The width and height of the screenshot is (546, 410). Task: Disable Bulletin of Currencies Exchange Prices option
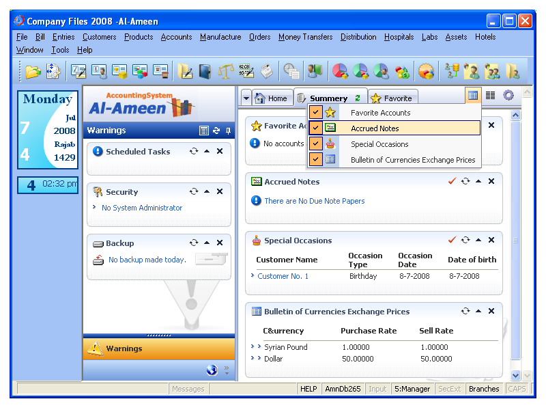coord(315,160)
